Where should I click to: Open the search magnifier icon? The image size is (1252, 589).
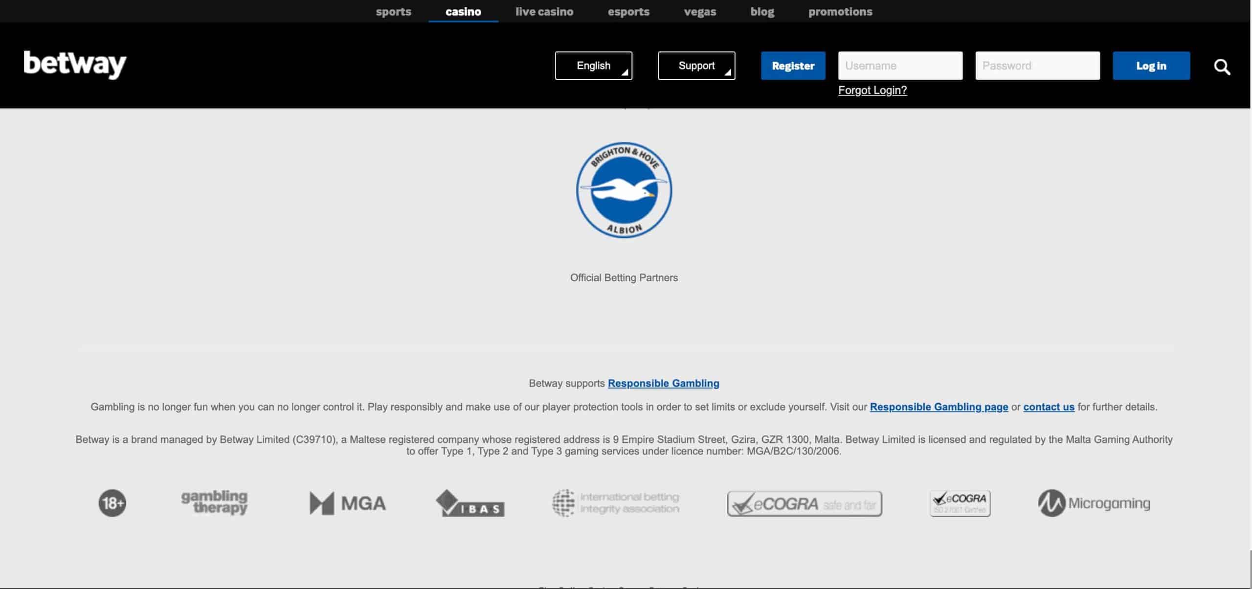click(1222, 67)
